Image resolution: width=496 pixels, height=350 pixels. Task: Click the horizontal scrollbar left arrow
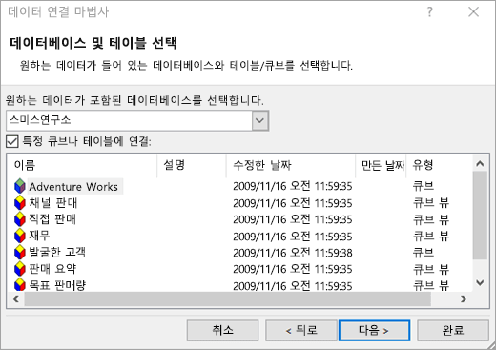tap(16, 299)
